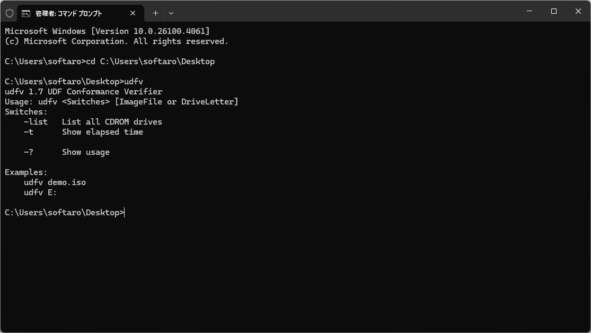Viewport: 591px width, 333px height.
Task: Click the Windows version text line
Action: click(107, 31)
